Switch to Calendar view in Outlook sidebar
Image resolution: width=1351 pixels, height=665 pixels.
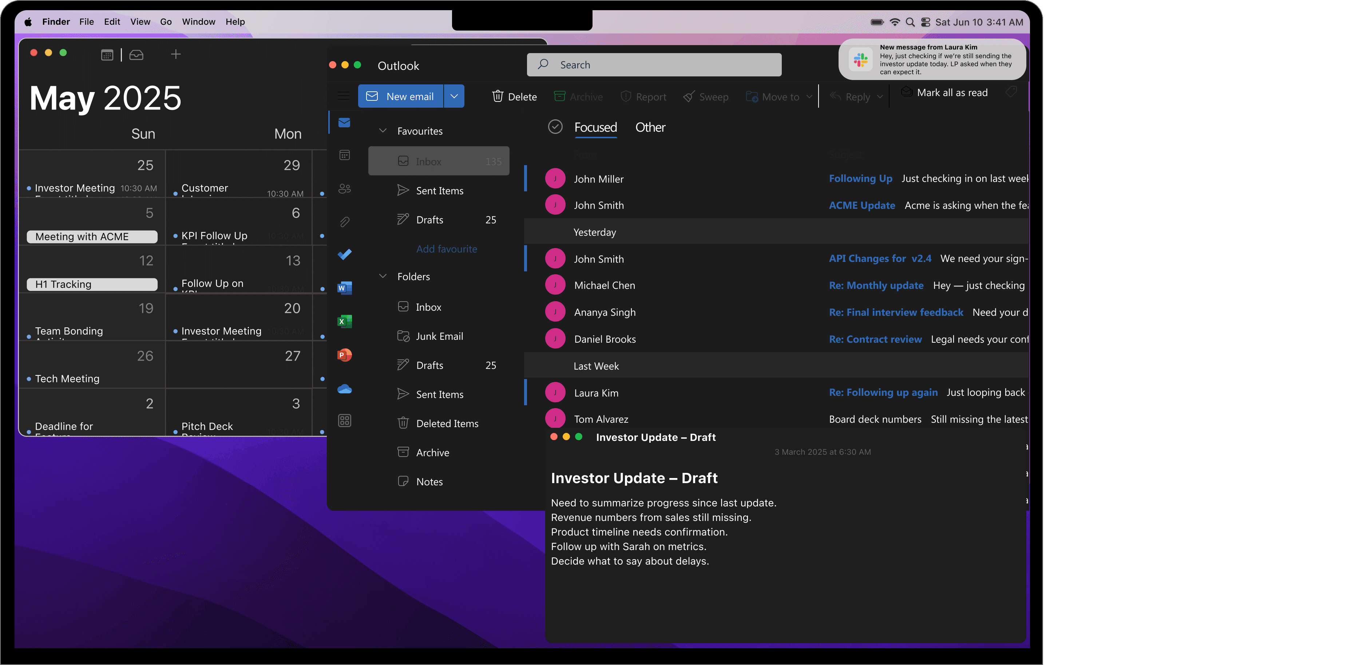(x=345, y=155)
